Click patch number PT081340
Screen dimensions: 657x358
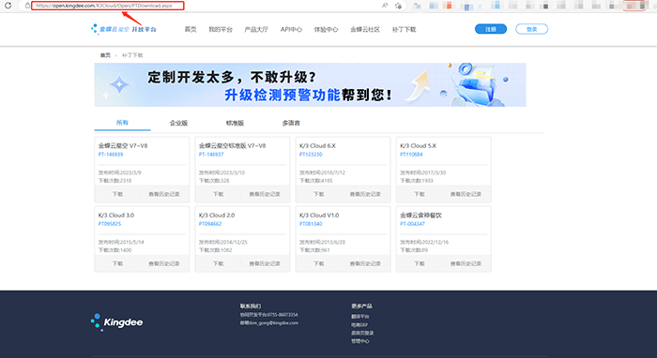(311, 224)
